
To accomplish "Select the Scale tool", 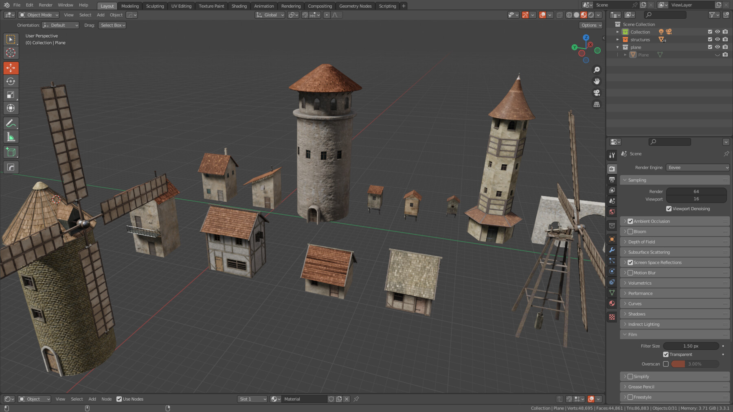I will click(x=11, y=94).
